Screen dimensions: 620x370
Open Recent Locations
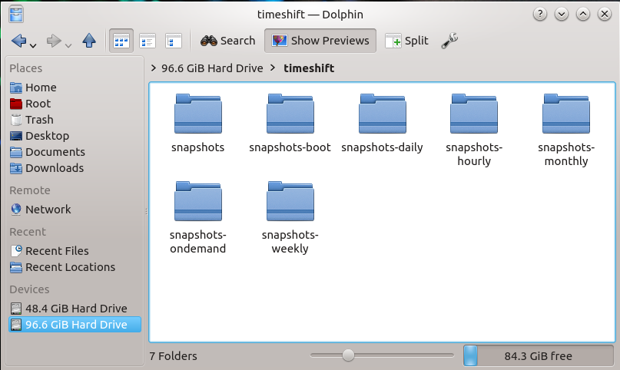(x=75, y=267)
